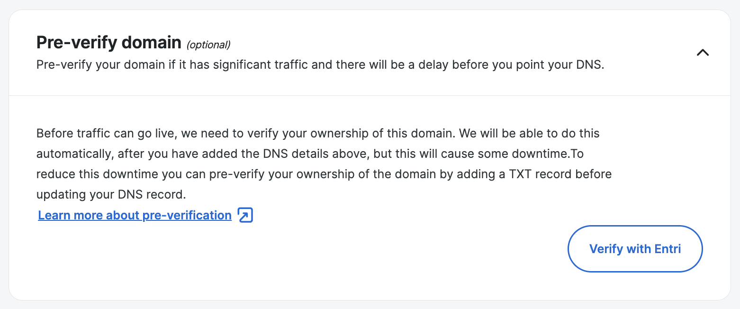Click the "significant traffic" phrase in subtitle
740x309 pixels.
pyautogui.click(x=262, y=65)
